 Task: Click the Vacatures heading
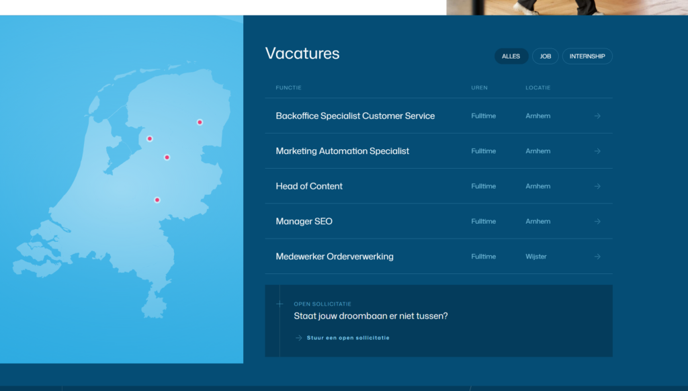click(302, 54)
